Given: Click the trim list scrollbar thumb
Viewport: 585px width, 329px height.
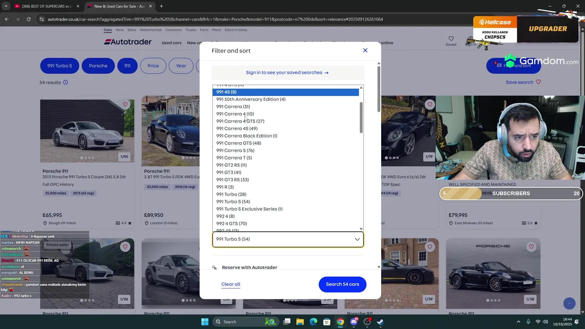Looking at the screenshot, I should pos(361,117).
